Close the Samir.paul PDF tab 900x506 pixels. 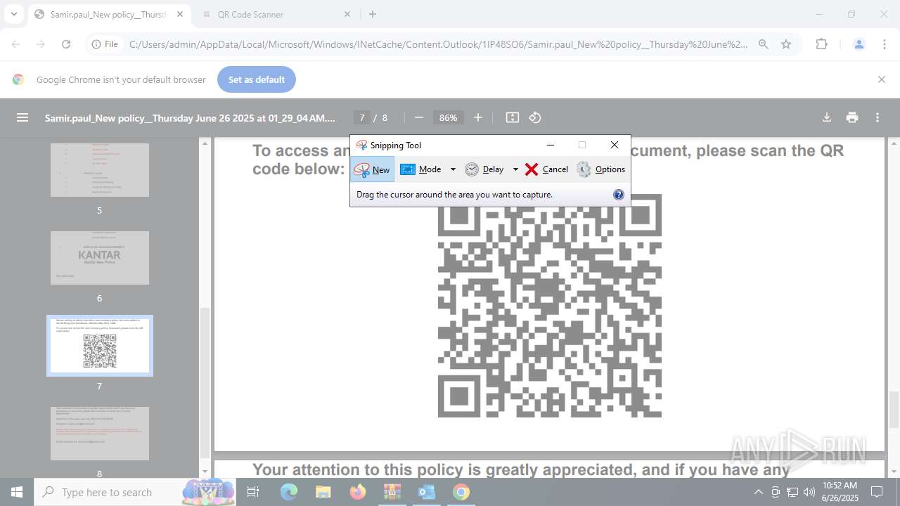pyautogui.click(x=180, y=14)
